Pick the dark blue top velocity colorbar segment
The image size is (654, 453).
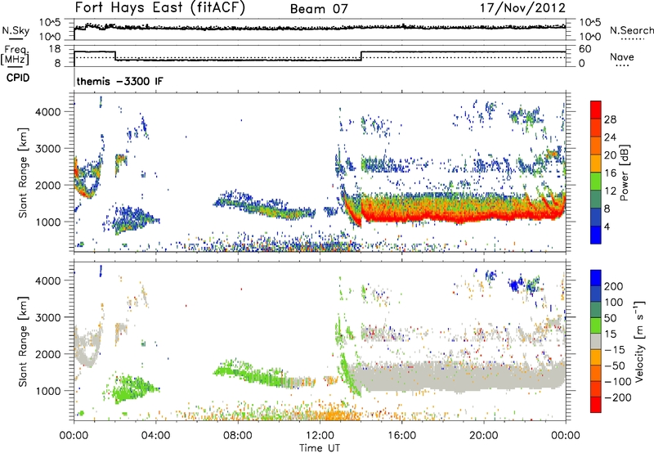[596, 278]
